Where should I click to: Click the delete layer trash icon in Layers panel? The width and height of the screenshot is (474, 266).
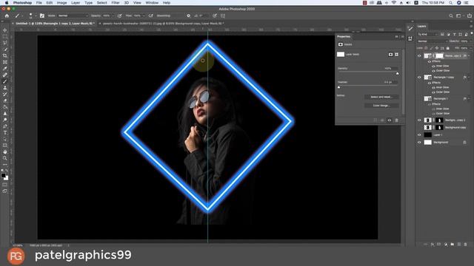pos(465,245)
